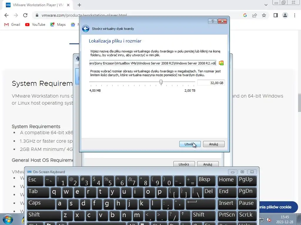
Task: Select the VMware Workstation Player tab
Action: [38, 5]
